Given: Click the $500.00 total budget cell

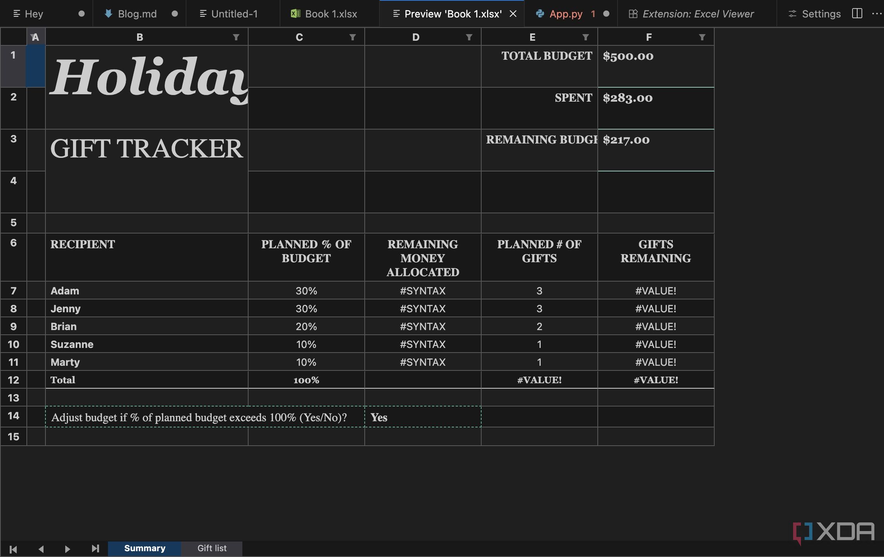Looking at the screenshot, I should (x=656, y=66).
